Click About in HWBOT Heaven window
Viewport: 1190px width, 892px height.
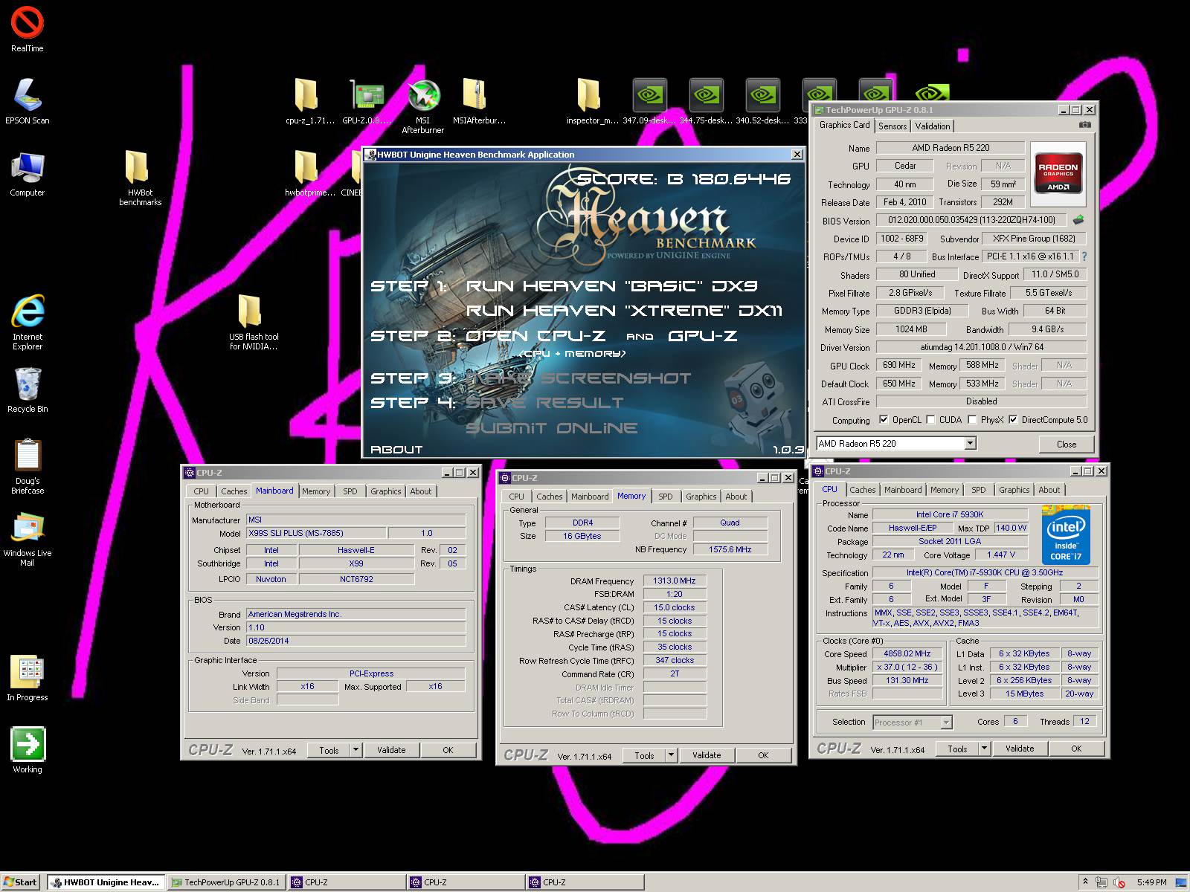click(396, 449)
